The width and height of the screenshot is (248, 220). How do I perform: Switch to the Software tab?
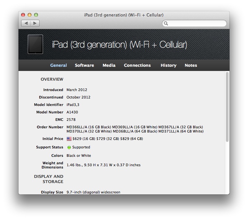click(x=84, y=65)
